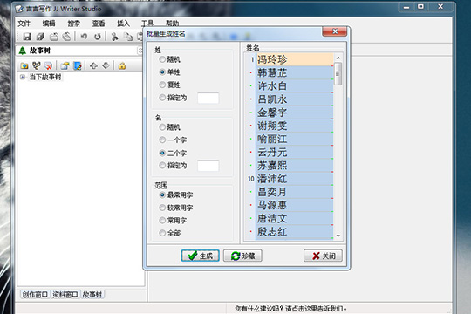Open the 查看 menu

[99, 24]
